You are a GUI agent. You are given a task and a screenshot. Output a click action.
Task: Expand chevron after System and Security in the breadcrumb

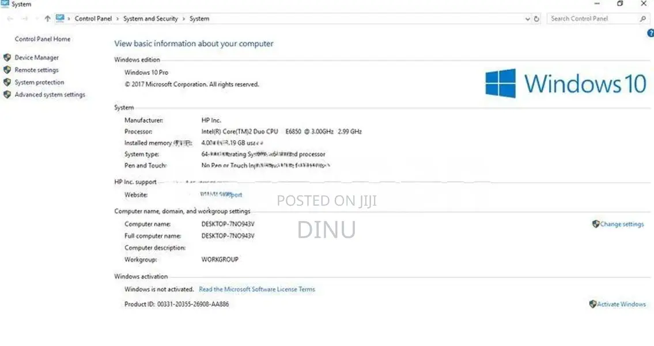pos(183,19)
